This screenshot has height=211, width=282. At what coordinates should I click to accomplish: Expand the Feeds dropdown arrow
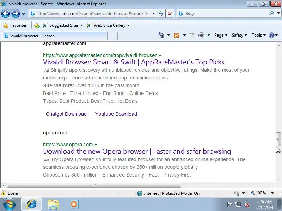click(184, 35)
